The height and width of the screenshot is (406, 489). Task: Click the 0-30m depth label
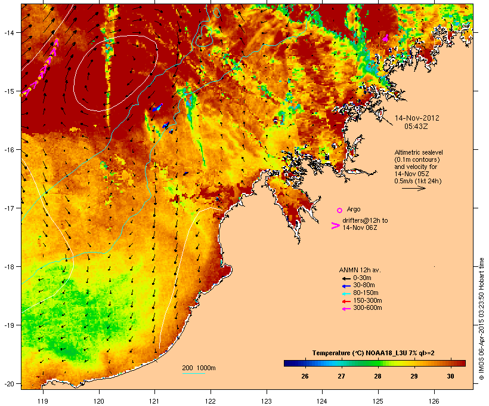tap(362, 278)
